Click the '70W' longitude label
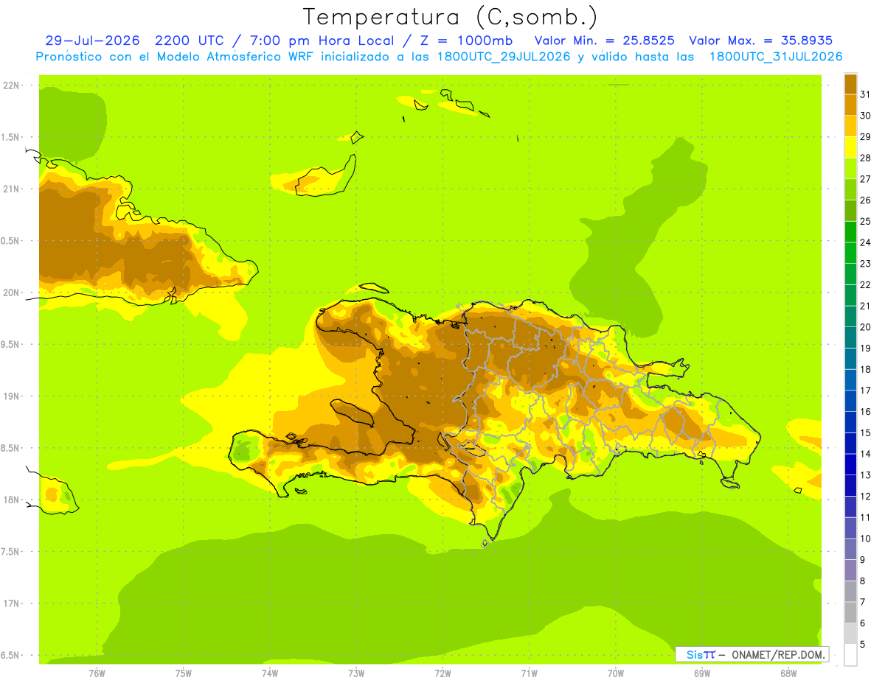 616,673
